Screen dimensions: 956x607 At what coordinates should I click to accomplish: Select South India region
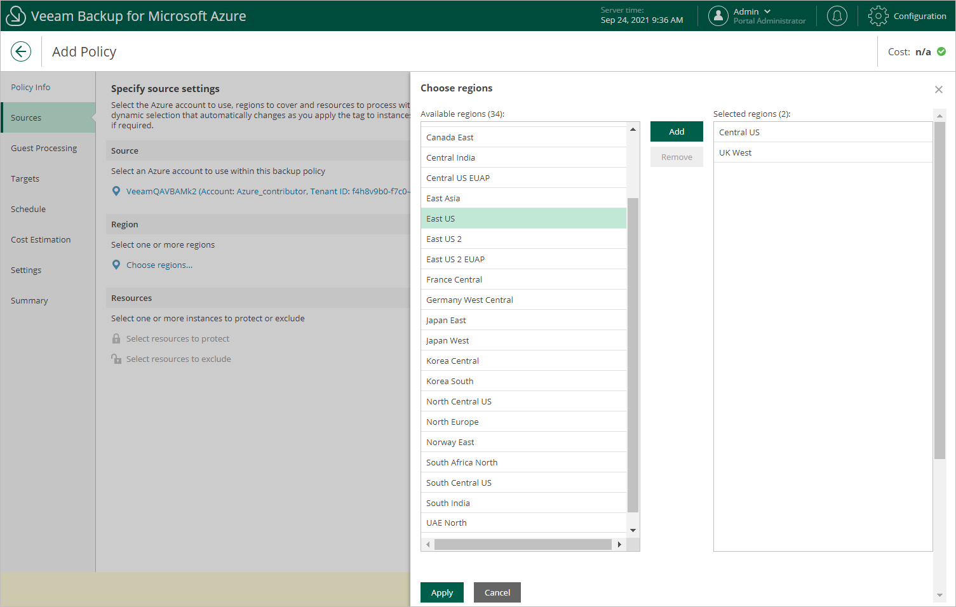[x=524, y=503]
